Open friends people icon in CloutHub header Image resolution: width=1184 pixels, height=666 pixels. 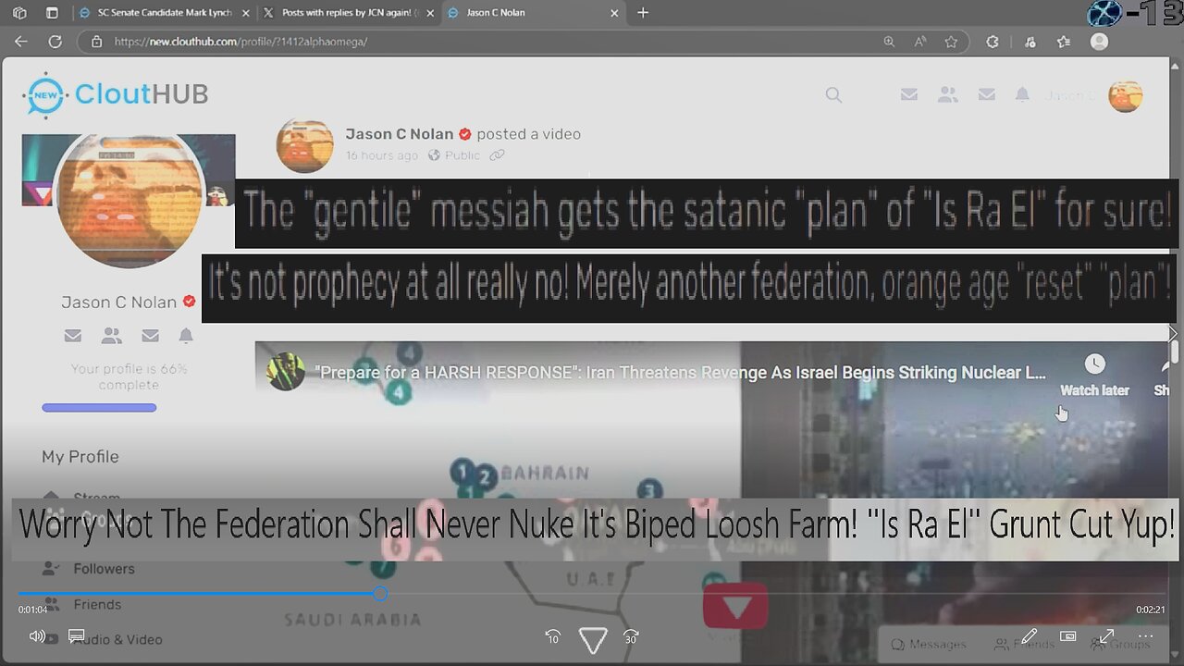point(948,94)
